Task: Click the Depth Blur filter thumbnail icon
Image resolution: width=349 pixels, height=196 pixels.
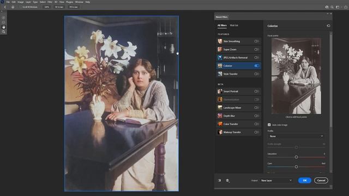Action: click(220, 116)
